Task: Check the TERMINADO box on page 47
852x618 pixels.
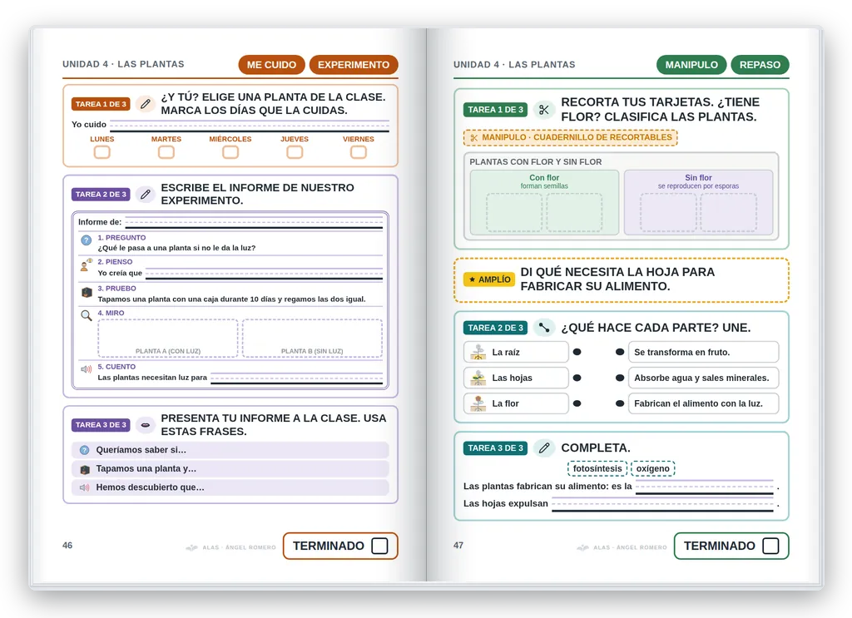Action: (770, 546)
